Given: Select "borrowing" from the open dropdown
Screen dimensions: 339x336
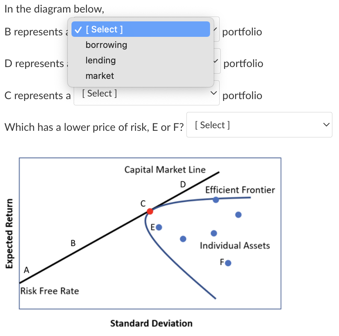Looking at the screenshot, I should [106, 45].
